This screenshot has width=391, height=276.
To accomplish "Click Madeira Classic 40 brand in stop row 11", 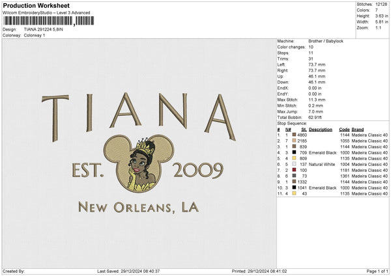I will point(369,193).
